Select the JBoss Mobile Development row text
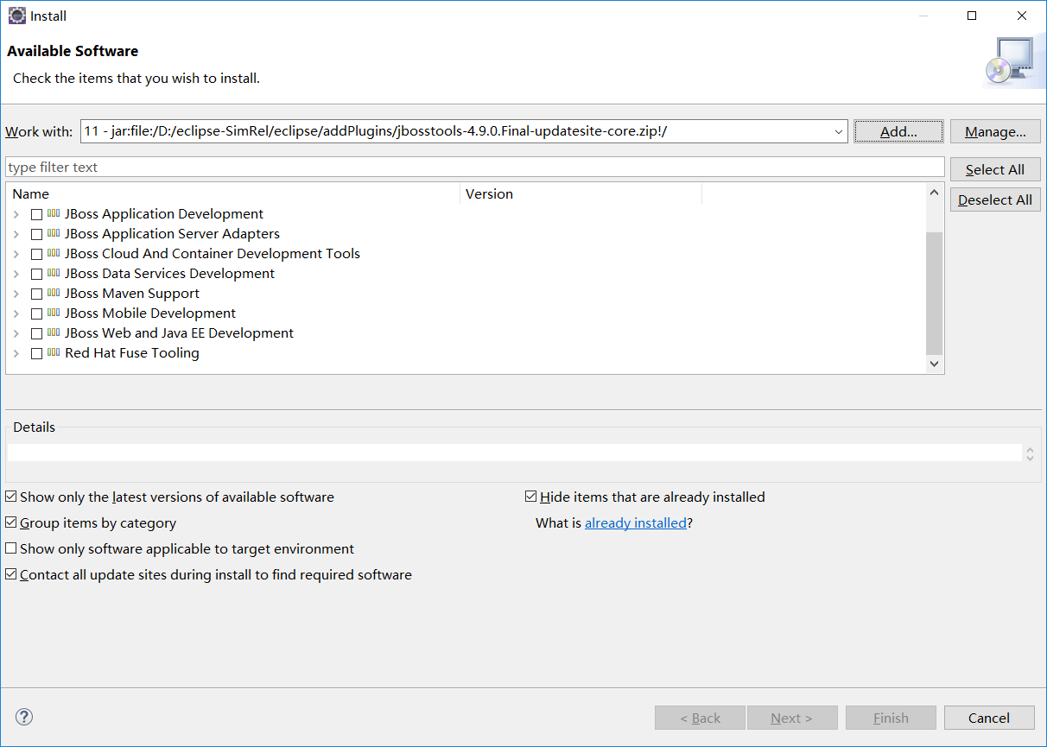 150,313
